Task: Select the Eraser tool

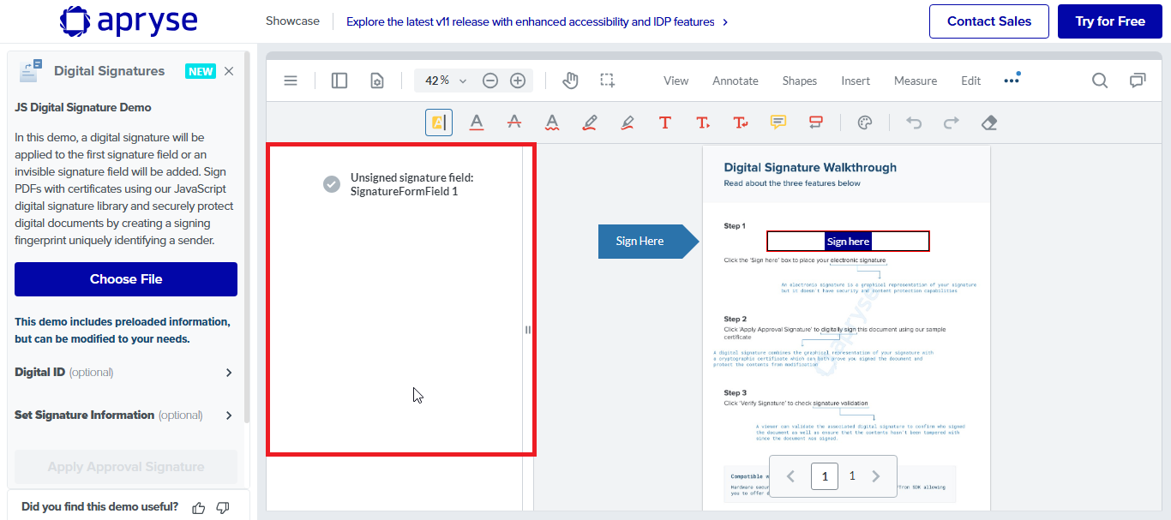Action: coord(988,123)
